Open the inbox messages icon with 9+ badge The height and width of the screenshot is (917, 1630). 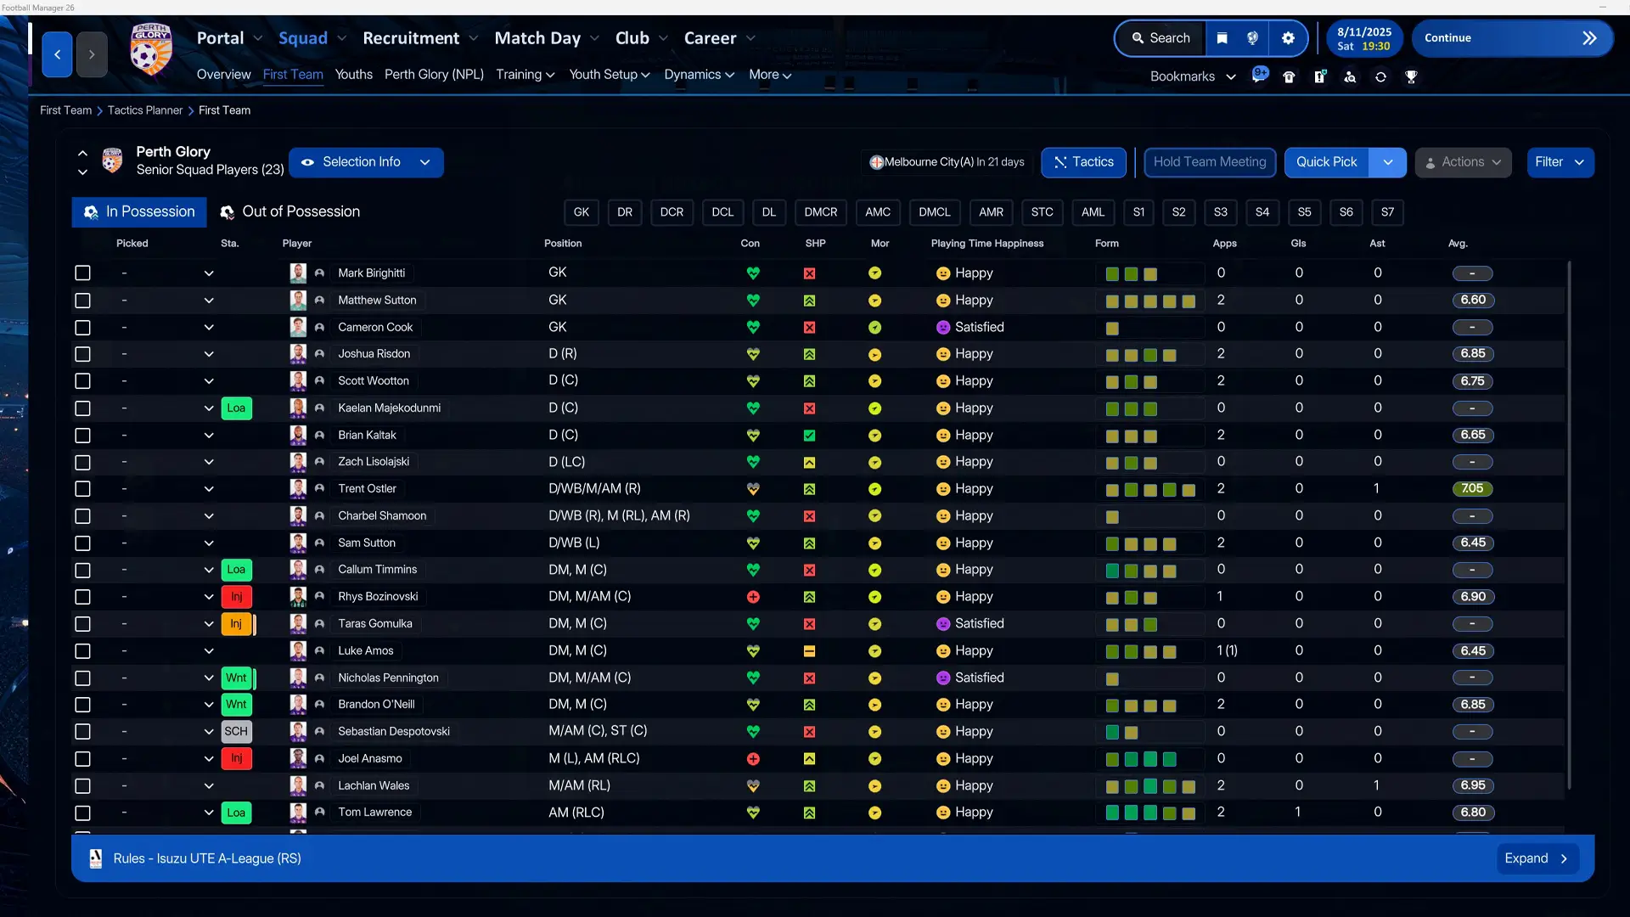click(1259, 76)
